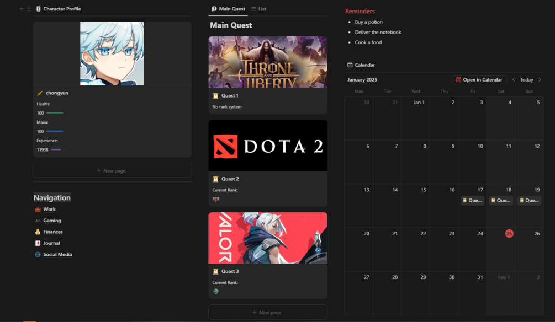Image resolution: width=555 pixels, height=322 pixels.
Task: Open the quest event on January 18
Action: point(501,200)
